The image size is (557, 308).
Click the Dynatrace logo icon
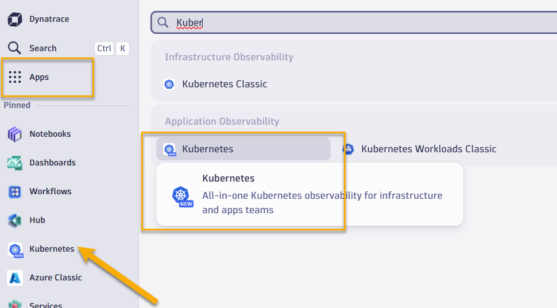[x=15, y=20]
